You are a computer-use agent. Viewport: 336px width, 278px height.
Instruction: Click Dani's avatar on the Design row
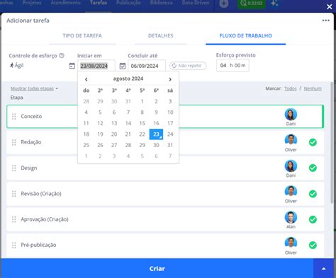pos(291,166)
